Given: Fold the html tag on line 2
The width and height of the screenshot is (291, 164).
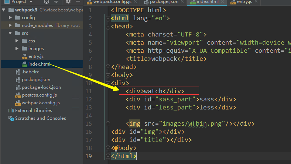Looking at the screenshot, I should tap(108, 18).
